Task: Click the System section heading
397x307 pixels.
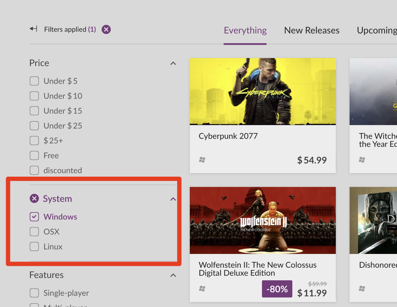Action: 57,199
